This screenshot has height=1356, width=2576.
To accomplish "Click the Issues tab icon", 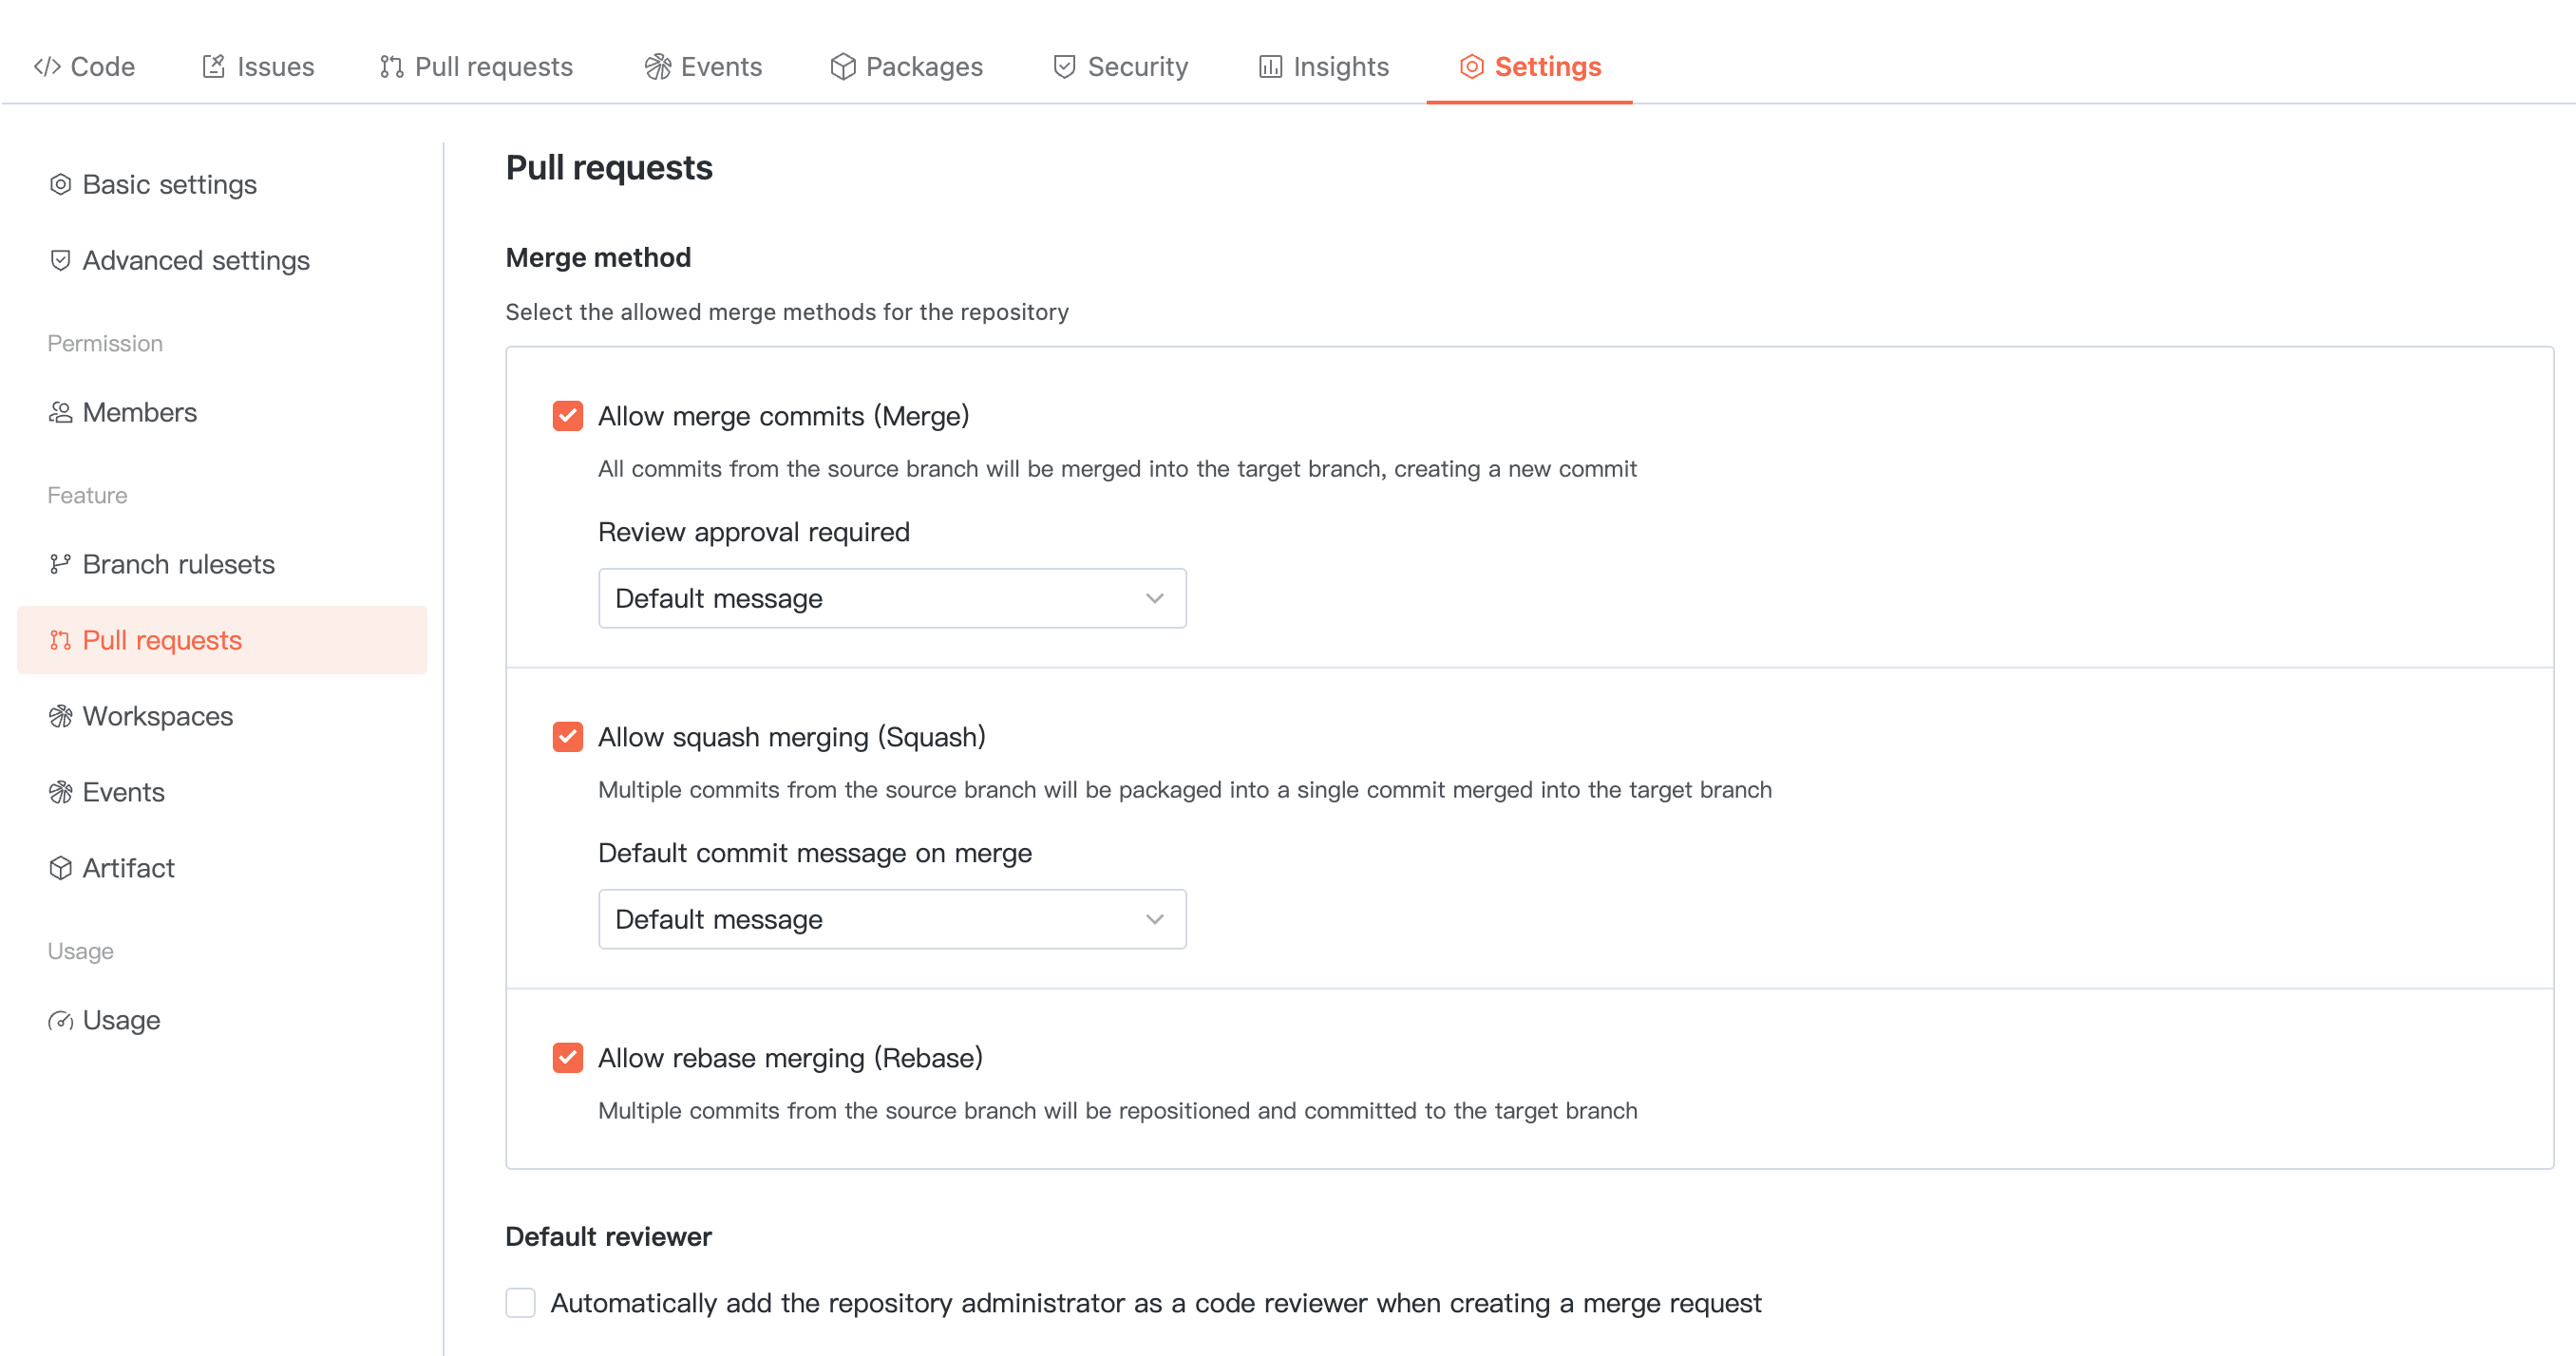I will (x=213, y=67).
